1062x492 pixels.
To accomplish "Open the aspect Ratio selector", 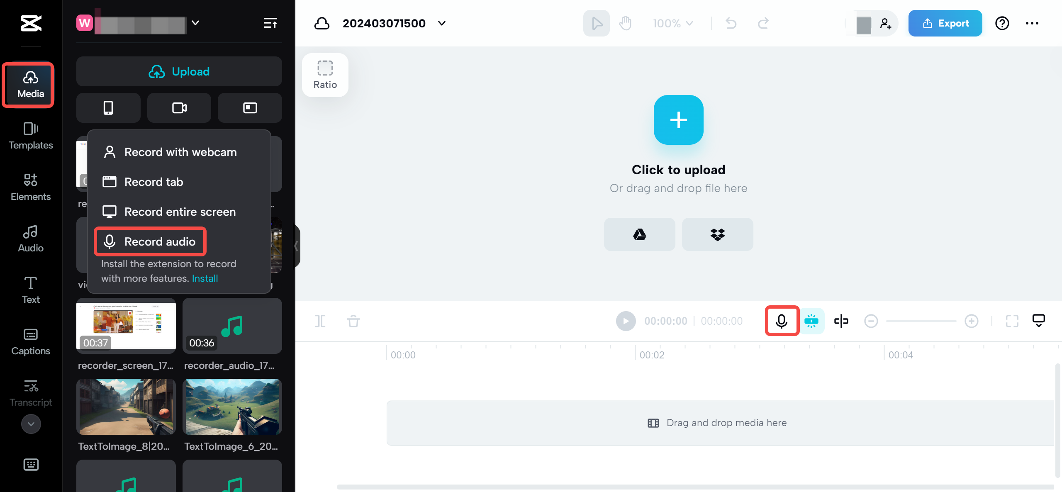I will [325, 75].
